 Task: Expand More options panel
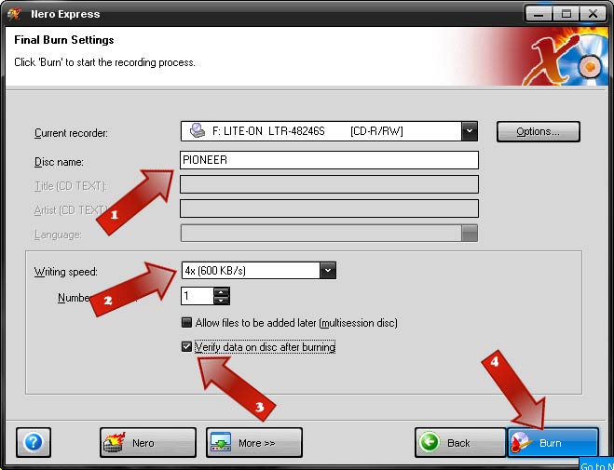(x=254, y=442)
